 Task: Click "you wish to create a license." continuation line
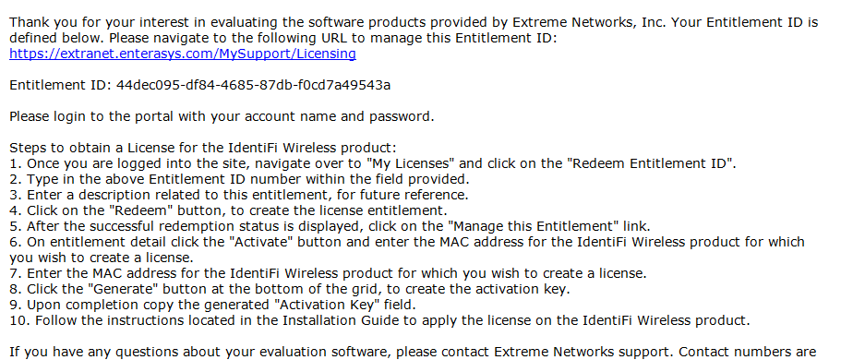[102, 258]
